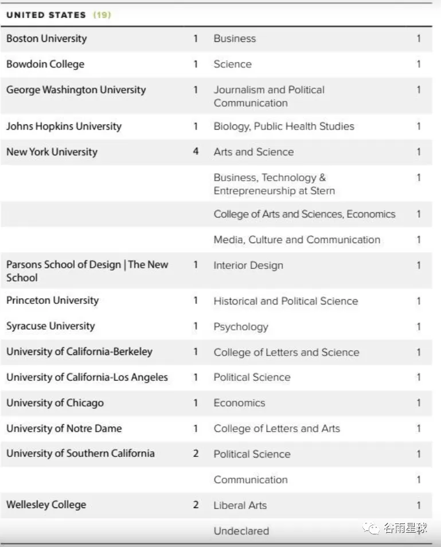Image resolution: width=441 pixels, height=547 pixels.
Task: Click the WeChat logo icon in watermark
Action: click(x=371, y=528)
